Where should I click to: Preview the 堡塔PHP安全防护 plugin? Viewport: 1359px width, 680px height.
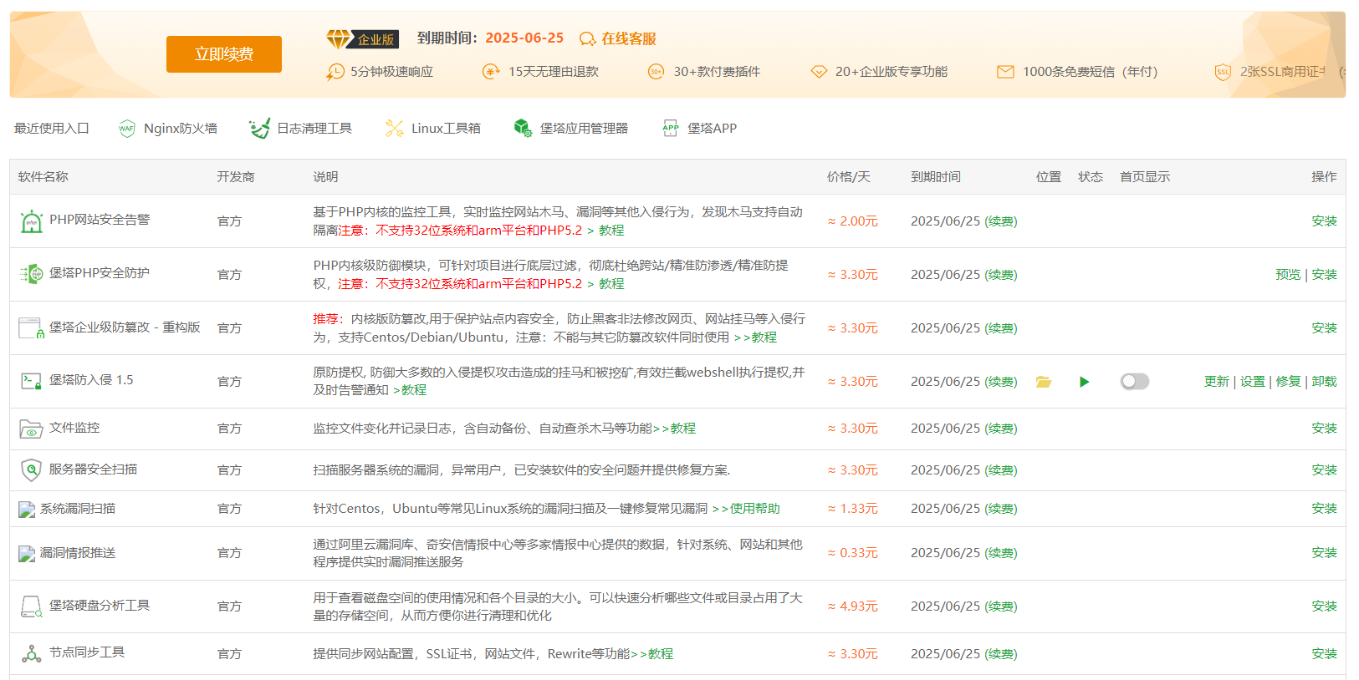tap(1287, 275)
